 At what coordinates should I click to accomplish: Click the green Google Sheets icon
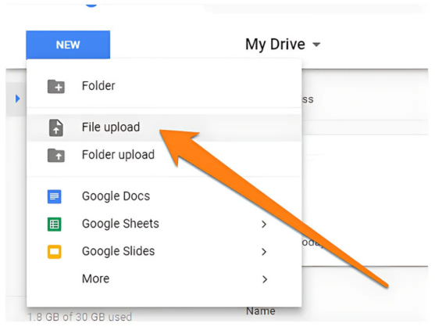pyautogui.click(x=55, y=224)
